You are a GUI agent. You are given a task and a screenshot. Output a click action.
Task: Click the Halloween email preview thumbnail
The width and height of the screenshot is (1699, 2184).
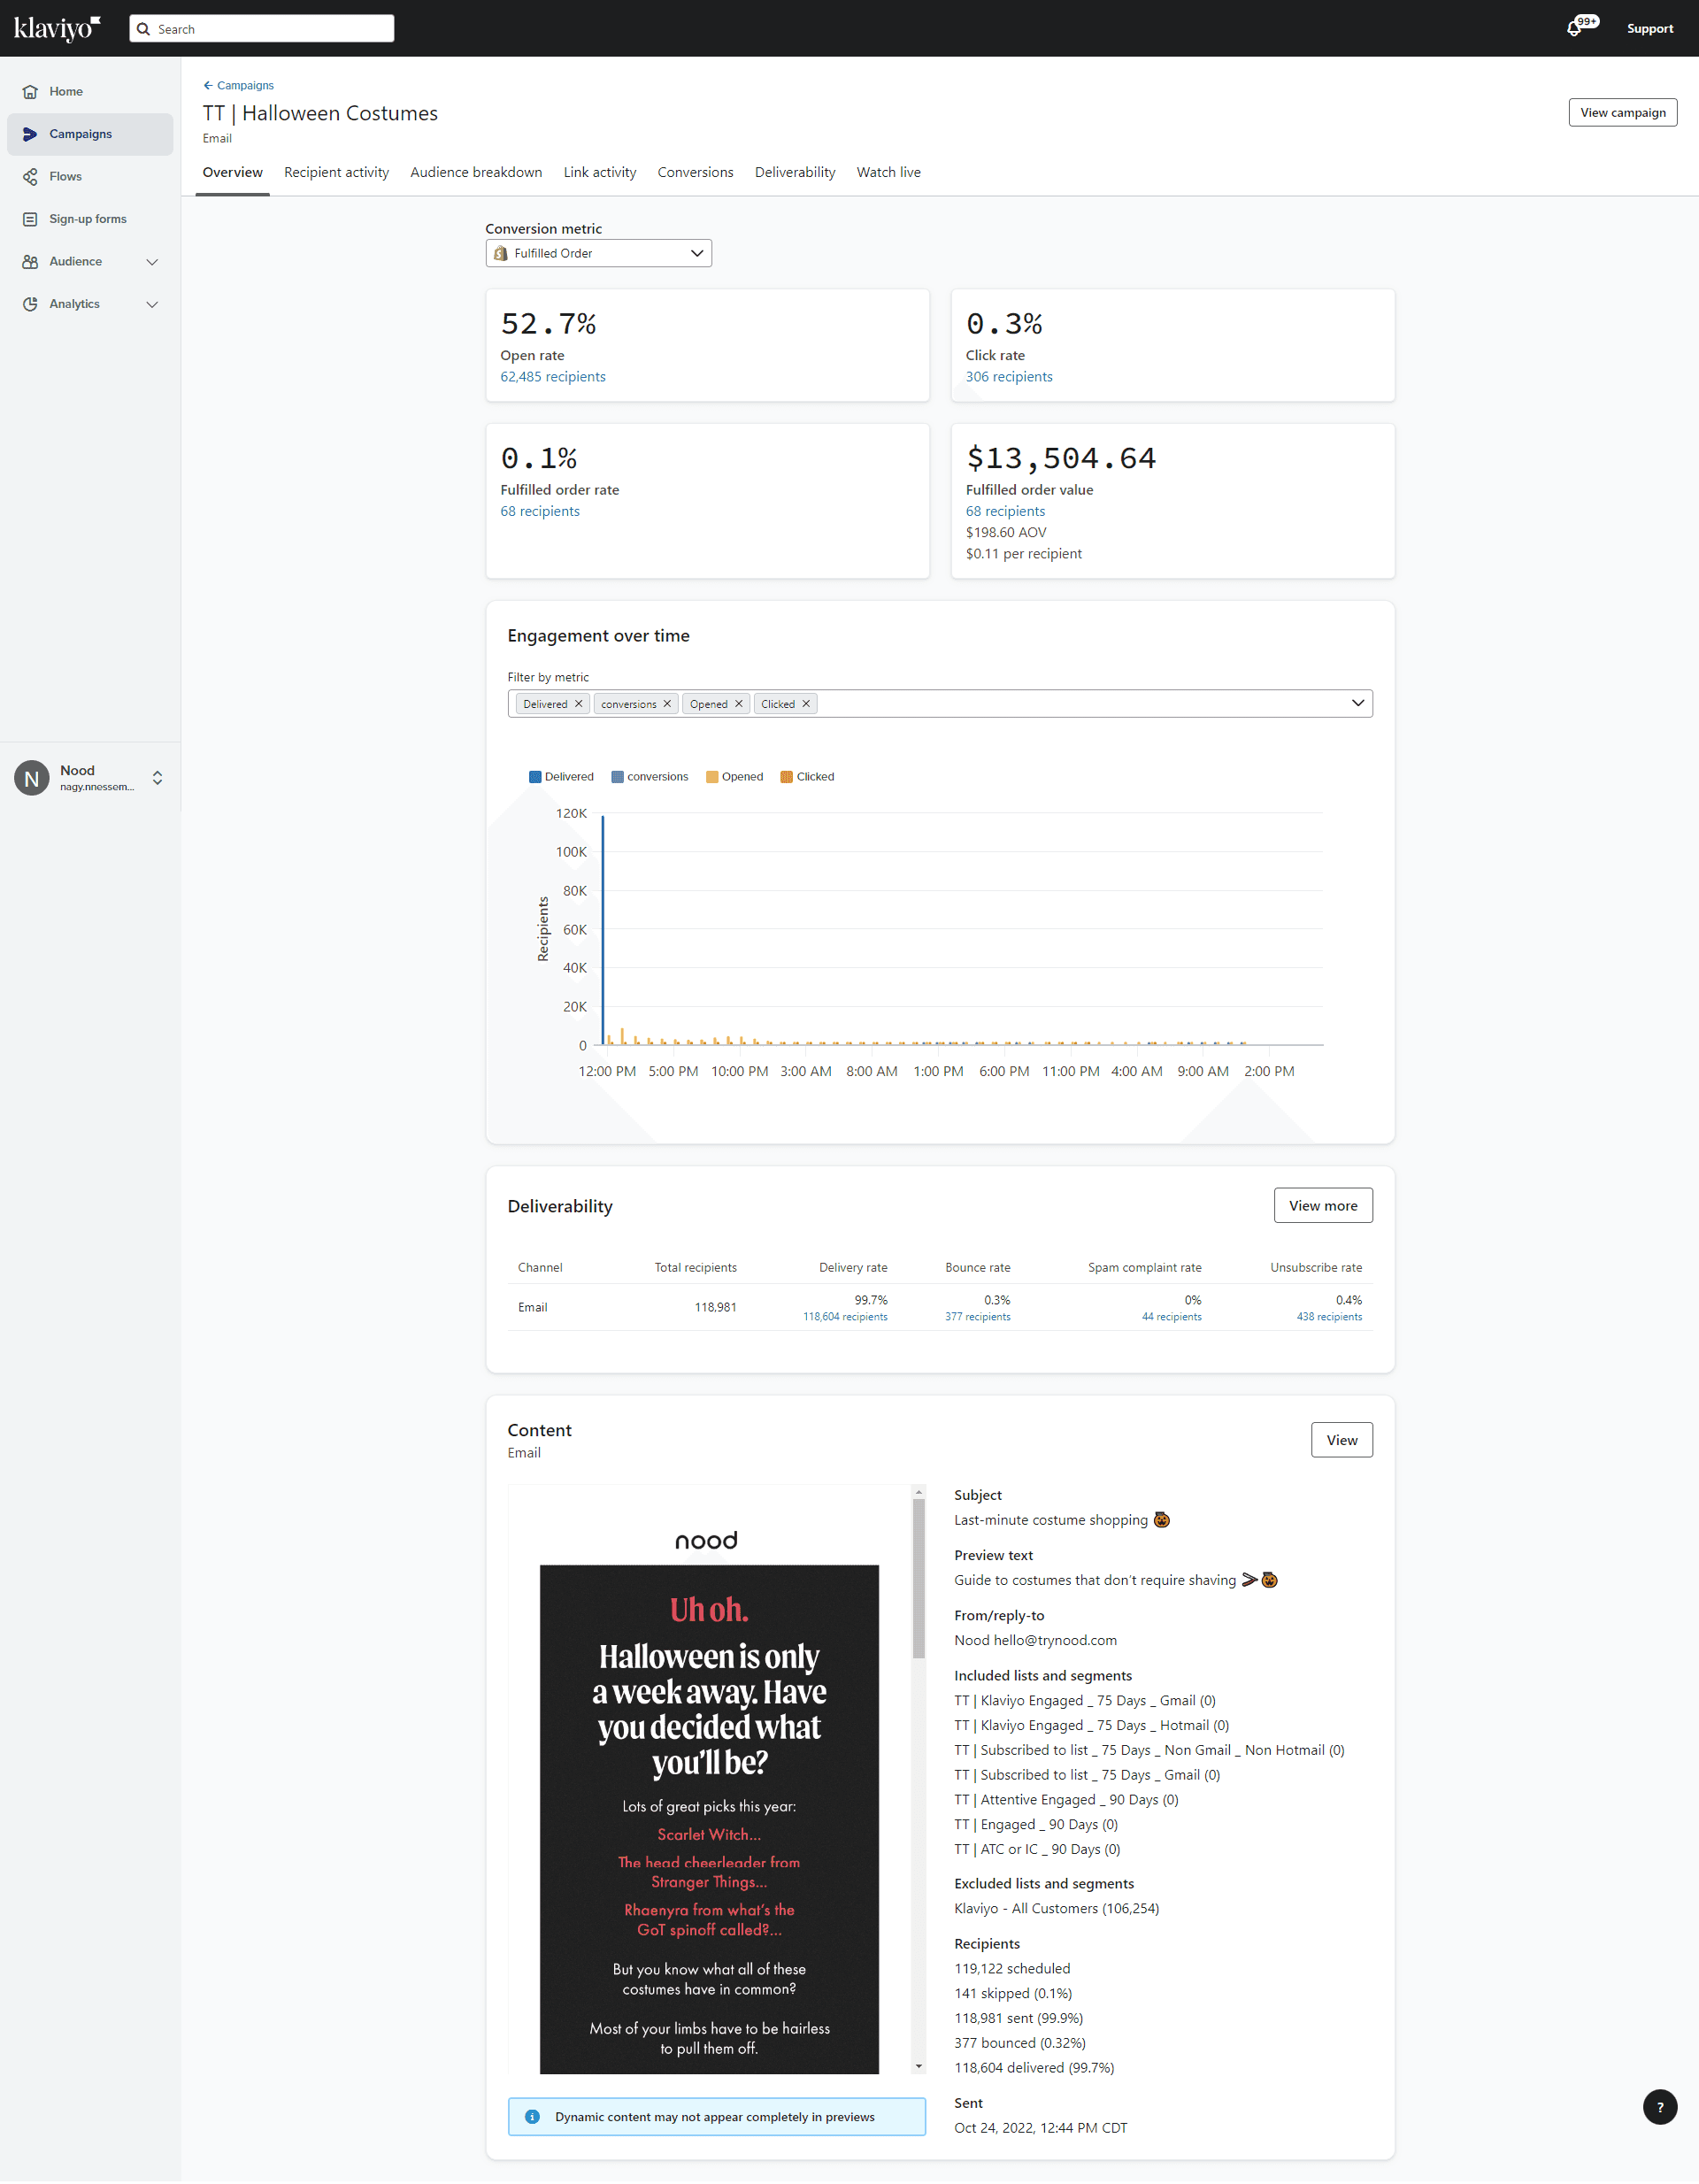click(709, 1819)
